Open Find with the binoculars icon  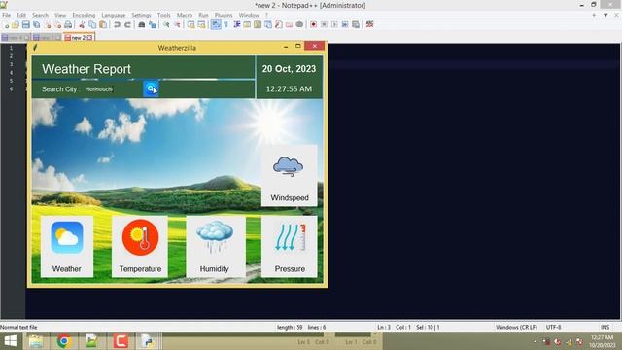[142, 24]
